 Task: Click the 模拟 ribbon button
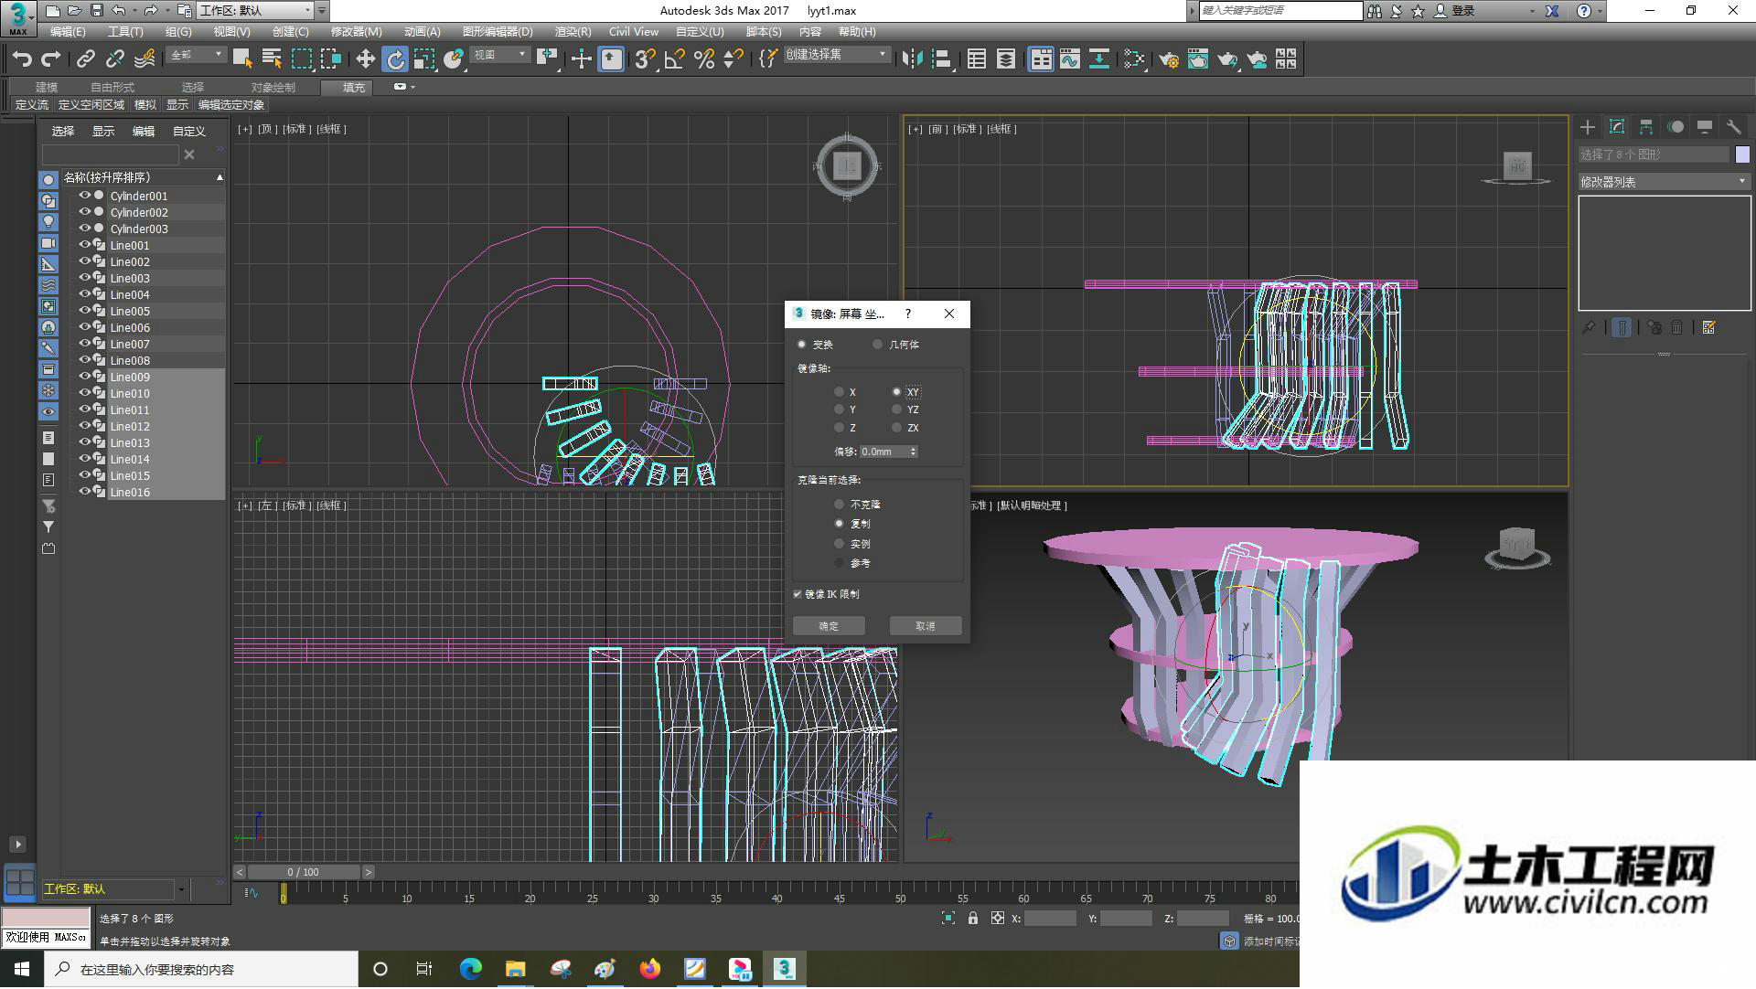click(x=145, y=105)
